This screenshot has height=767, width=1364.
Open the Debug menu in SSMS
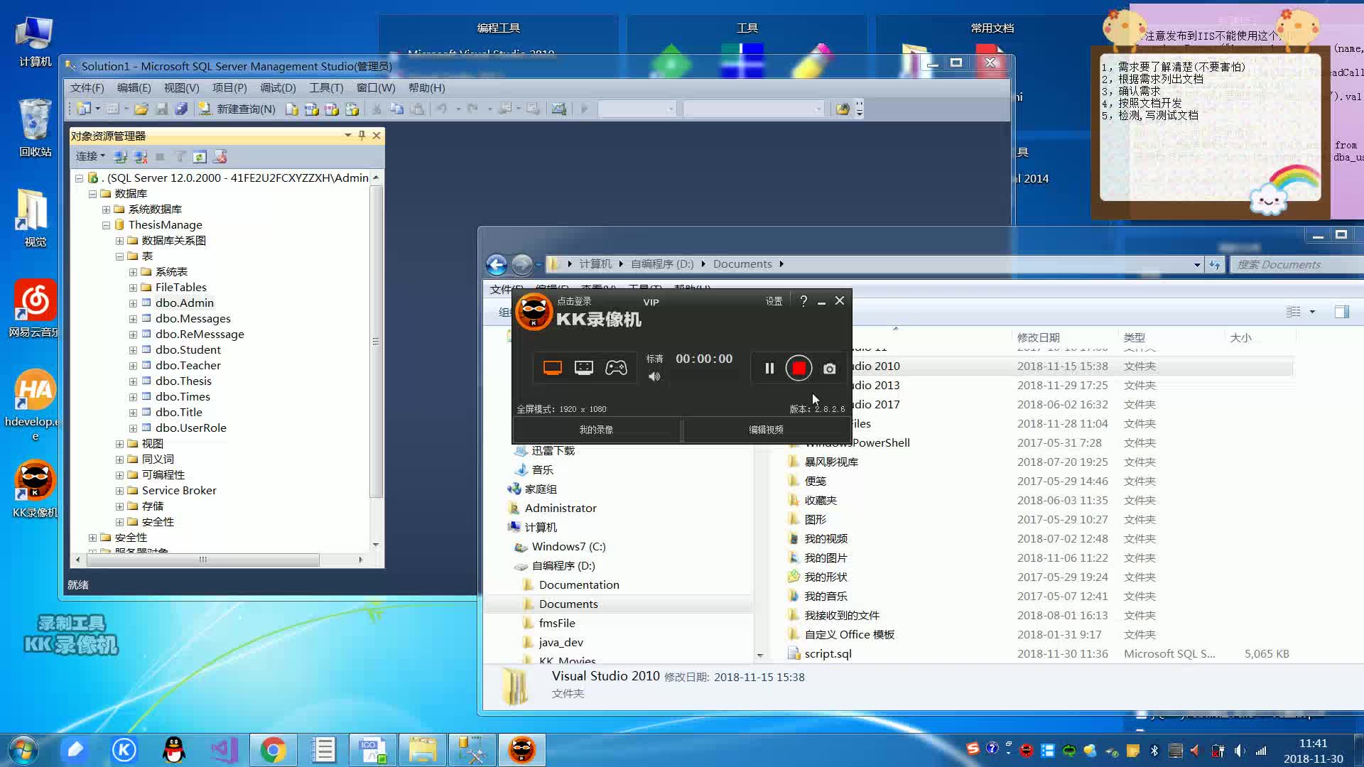point(277,88)
